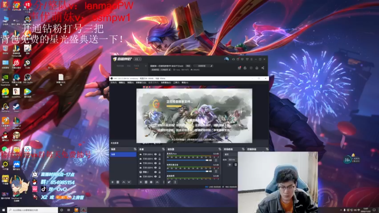Viewport: 379px width, 213px height.
Task: Open OBS 停靠窗口(D) menu
Action: pos(141,82)
